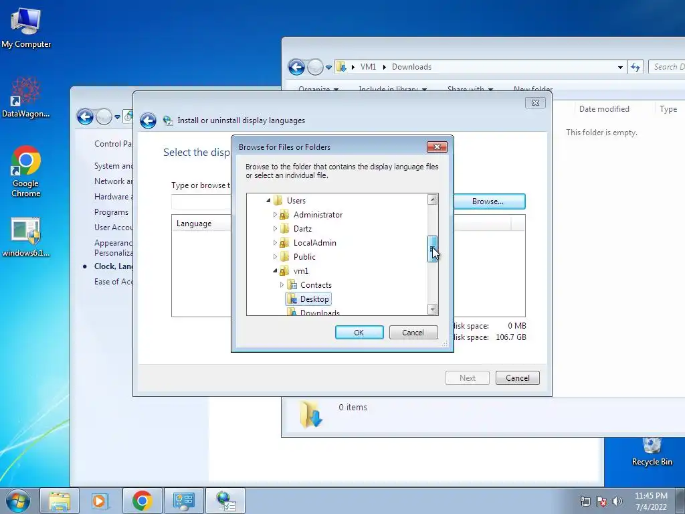Click the volume speaker tray icon
Screen dimensions: 685x514
click(x=617, y=501)
